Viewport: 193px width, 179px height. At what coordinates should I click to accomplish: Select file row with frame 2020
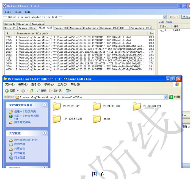79,43
